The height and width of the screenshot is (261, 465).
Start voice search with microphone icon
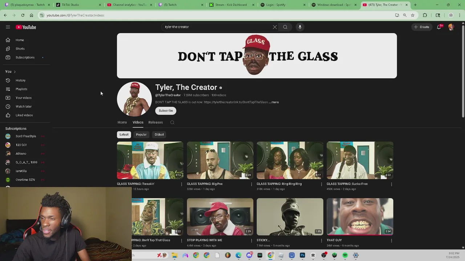pos(300,27)
